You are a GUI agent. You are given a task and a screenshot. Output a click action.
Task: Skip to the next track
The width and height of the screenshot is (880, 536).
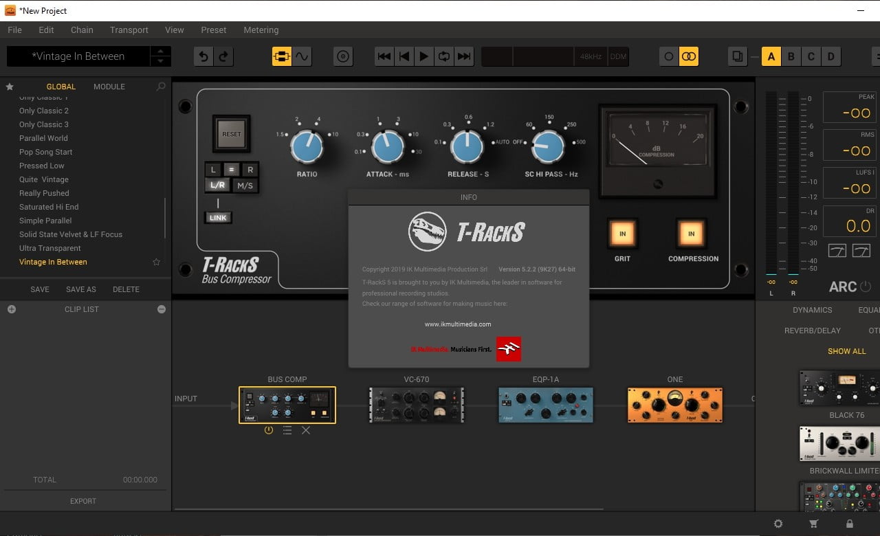coord(464,56)
